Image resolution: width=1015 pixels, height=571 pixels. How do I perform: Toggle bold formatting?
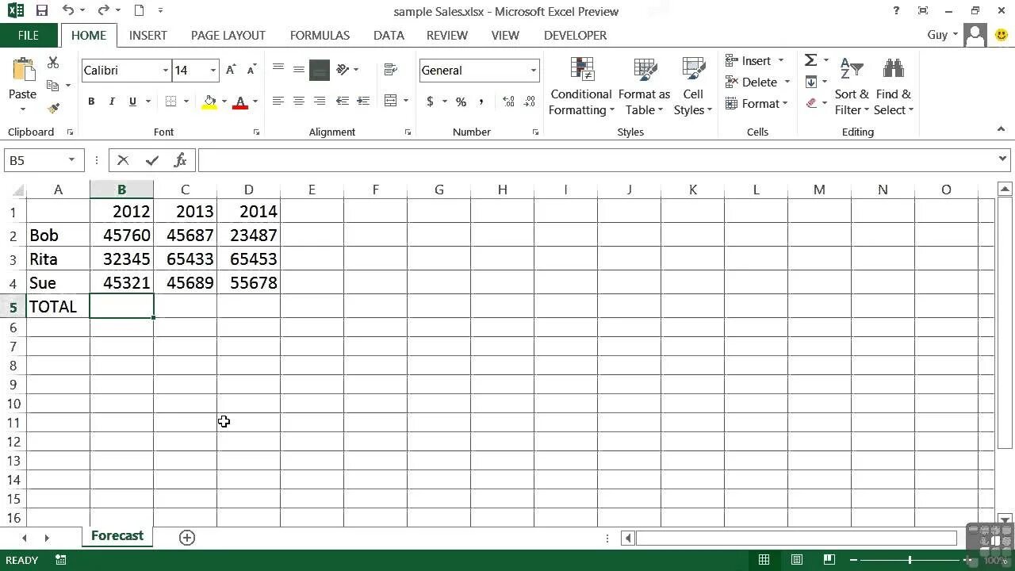[x=90, y=102]
